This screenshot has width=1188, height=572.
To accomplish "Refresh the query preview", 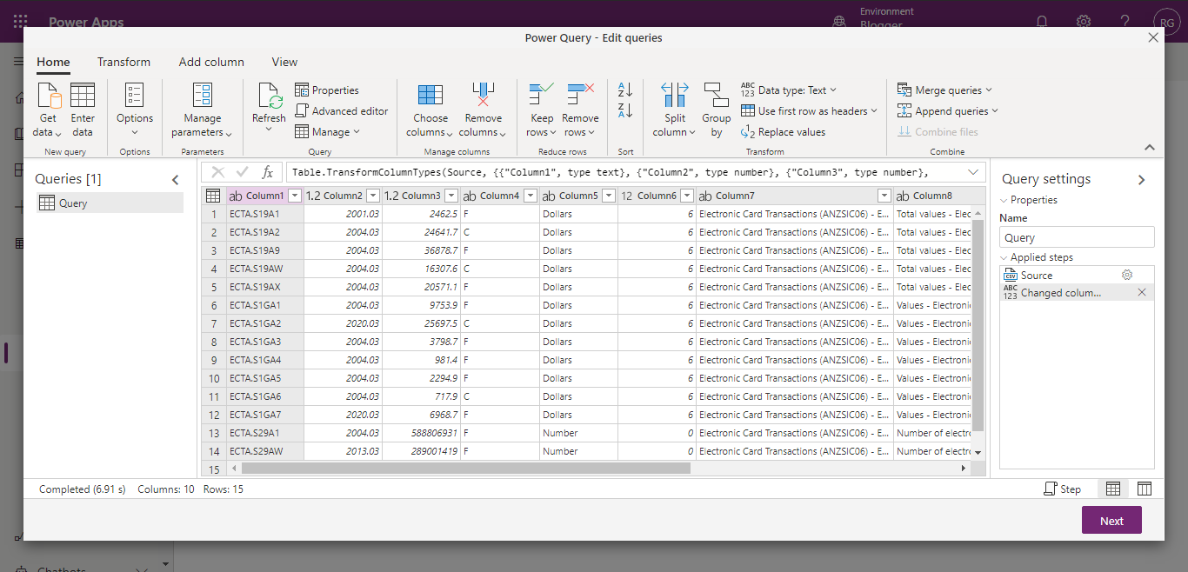I will pos(269,109).
